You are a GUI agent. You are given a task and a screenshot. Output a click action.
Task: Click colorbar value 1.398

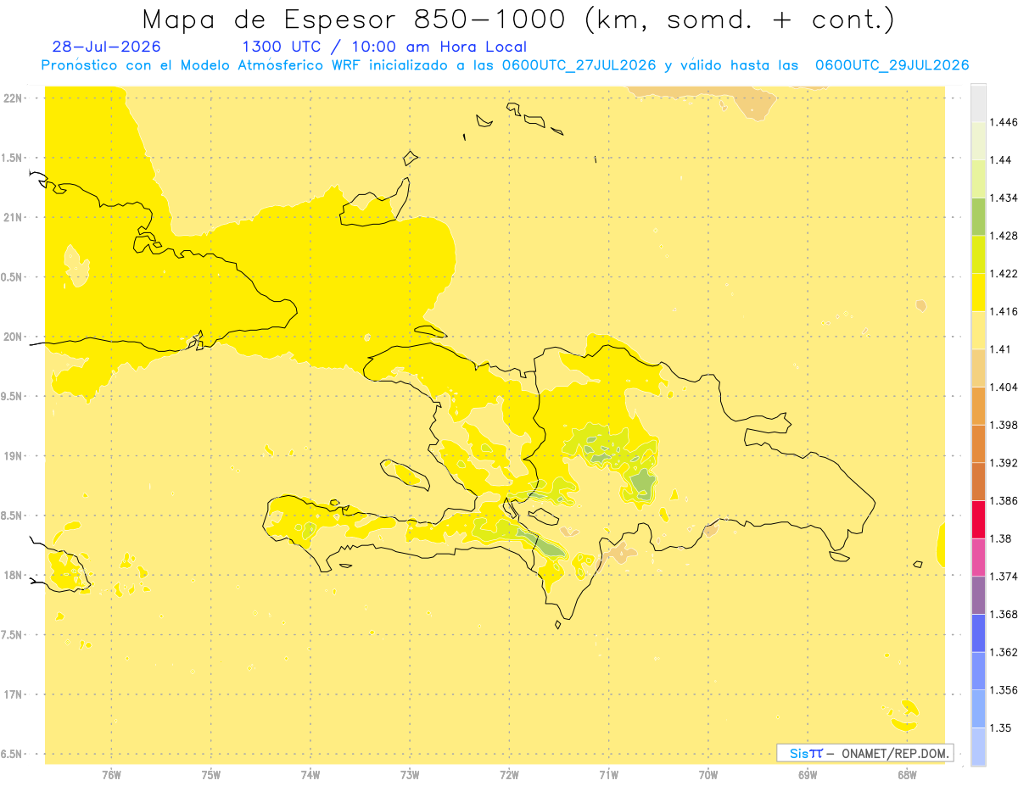[x=1004, y=425]
